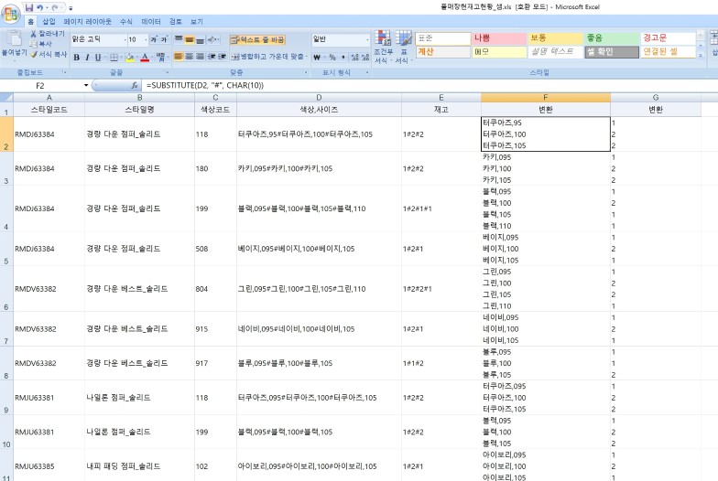The height and width of the screenshot is (481, 718).
Task: Decrease the font size
Action: point(163,39)
